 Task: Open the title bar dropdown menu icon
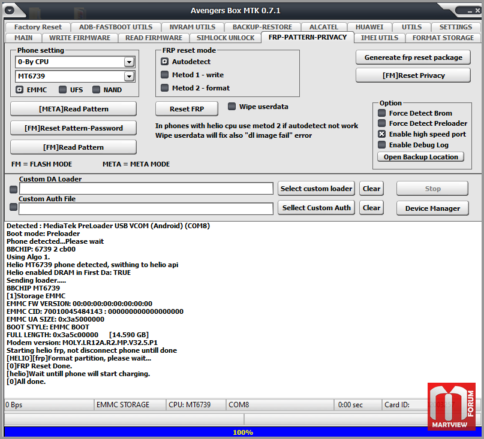click(x=10, y=11)
